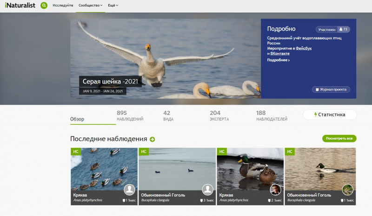Screen dimensions: 372x216
Task: Click observer avatar on last Гоголь card
Action: pos(347,189)
